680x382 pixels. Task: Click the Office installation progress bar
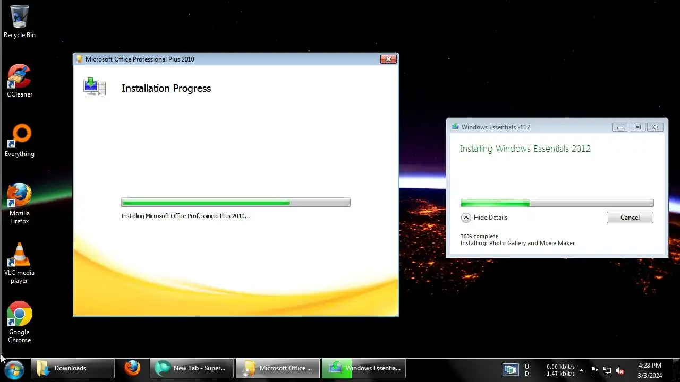(x=236, y=202)
